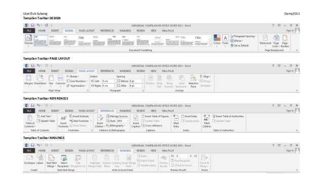Open the Watermark menu in the DESIGN ribbon
Image resolution: width=323 pixels, height=196 pixels.
[x=265, y=40]
